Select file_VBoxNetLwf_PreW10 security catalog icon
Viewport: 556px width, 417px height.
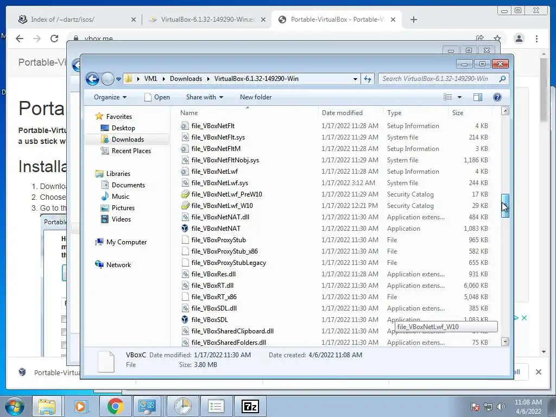click(x=185, y=194)
